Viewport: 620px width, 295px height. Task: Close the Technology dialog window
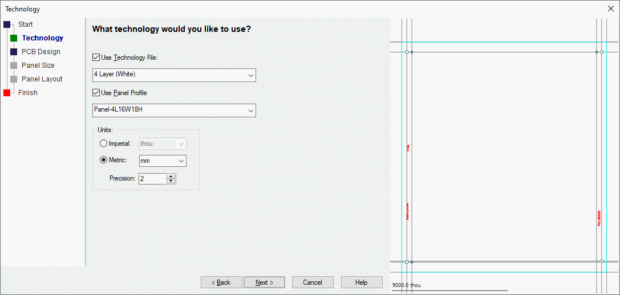pyautogui.click(x=611, y=9)
